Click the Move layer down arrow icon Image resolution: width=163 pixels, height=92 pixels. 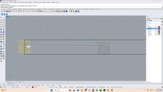click(157, 19)
